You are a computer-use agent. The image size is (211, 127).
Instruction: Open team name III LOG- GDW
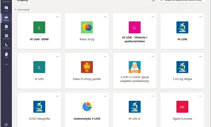coord(39,39)
